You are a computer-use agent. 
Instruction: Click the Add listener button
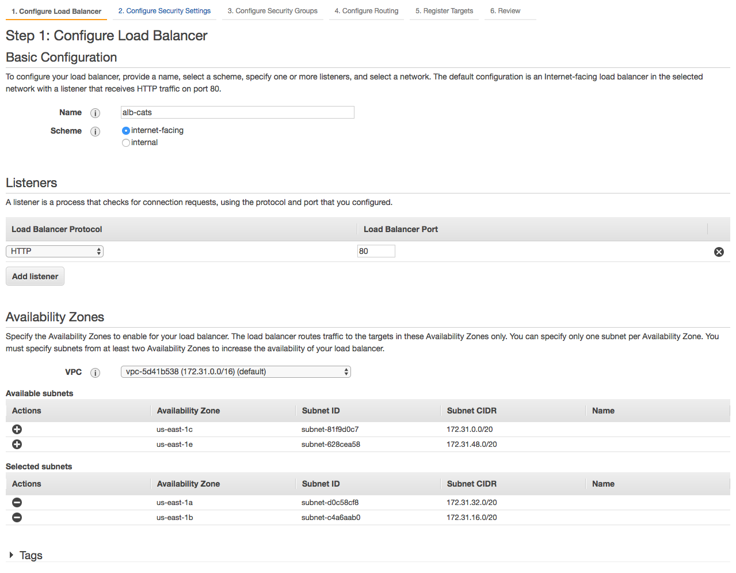(35, 276)
